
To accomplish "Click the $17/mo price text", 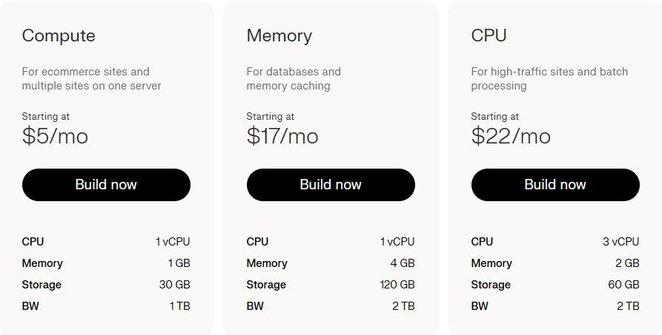I will [x=282, y=136].
